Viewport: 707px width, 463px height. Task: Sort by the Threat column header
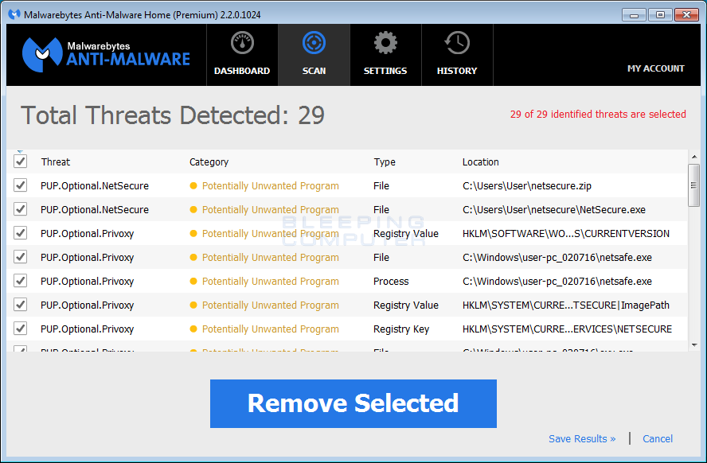56,161
